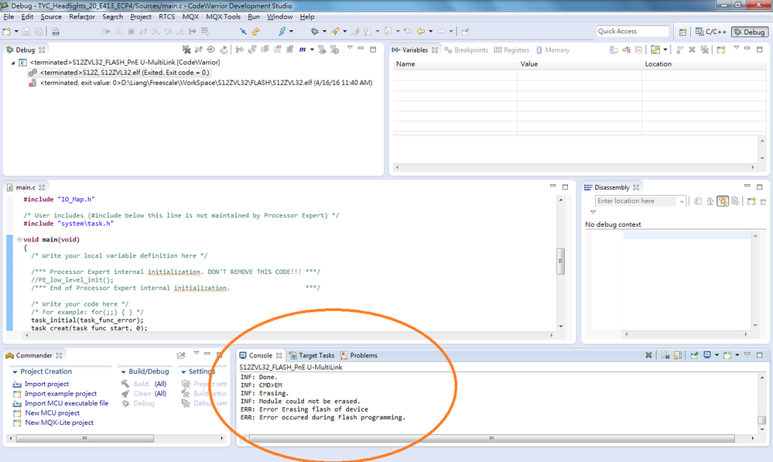Collapse the Project Creation section
The width and height of the screenshot is (773, 462).
[15, 371]
